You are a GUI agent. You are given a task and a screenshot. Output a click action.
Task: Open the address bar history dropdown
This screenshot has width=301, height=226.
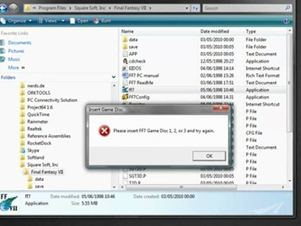[187, 8]
